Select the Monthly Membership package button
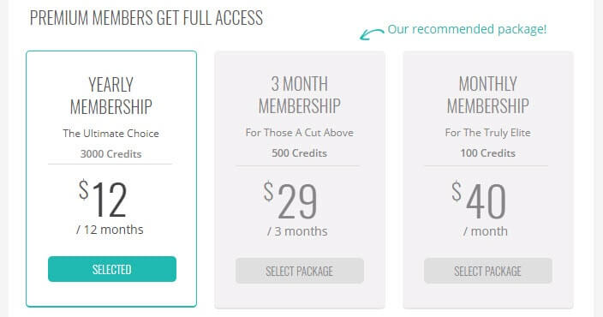The image size is (603, 317). pyautogui.click(x=488, y=271)
